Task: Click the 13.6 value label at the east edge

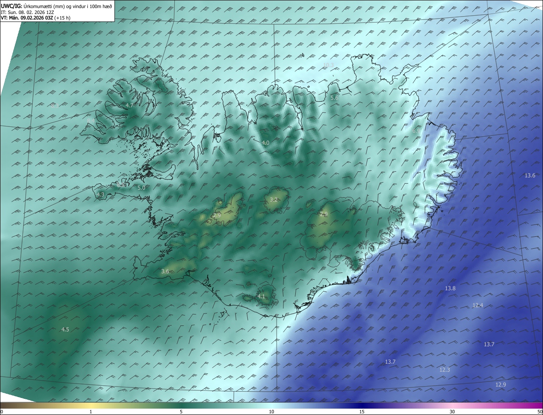Action: point(530,176)
